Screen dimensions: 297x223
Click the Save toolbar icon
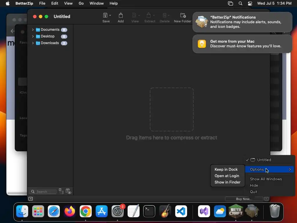(x=105, y=15)
